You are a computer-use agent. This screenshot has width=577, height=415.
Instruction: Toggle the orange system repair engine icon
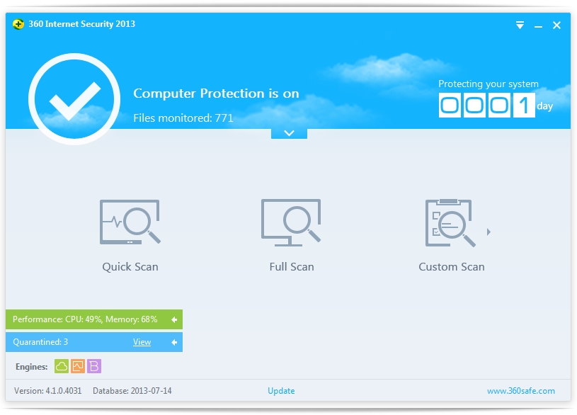78,366
